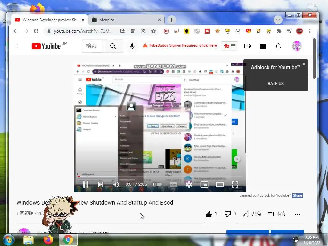Screen dimensions: 328x246
Task: Click the install app icon in address bar
Action: 123,31
